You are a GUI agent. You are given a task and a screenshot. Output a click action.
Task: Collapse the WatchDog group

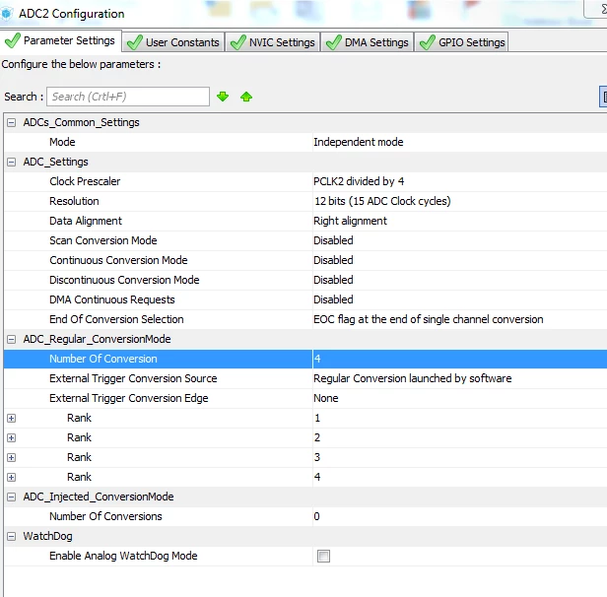12,536
